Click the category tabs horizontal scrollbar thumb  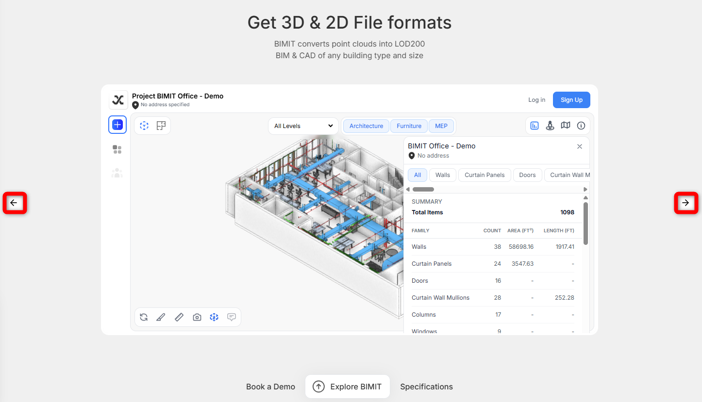(423, 189)
